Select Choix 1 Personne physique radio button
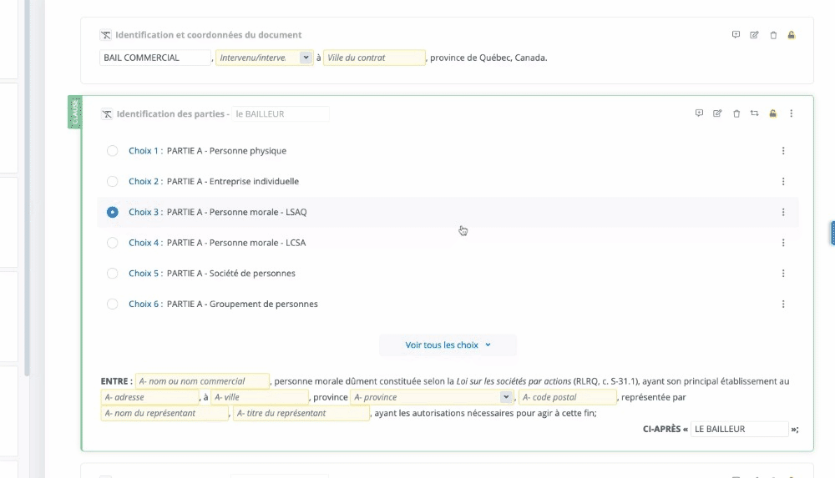Viewport: 835px width, 478px height. (113, 151)
